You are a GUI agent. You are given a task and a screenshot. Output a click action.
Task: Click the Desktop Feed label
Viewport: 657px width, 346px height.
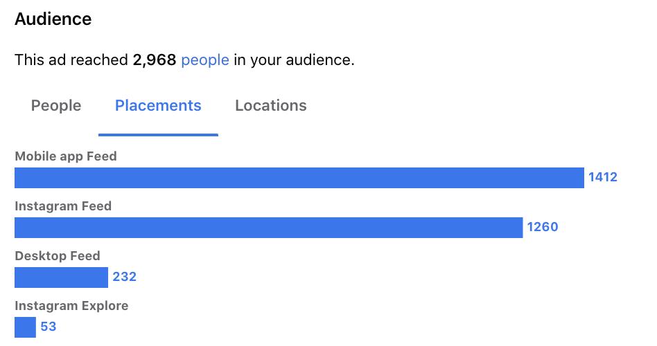[x=58, y=255]
